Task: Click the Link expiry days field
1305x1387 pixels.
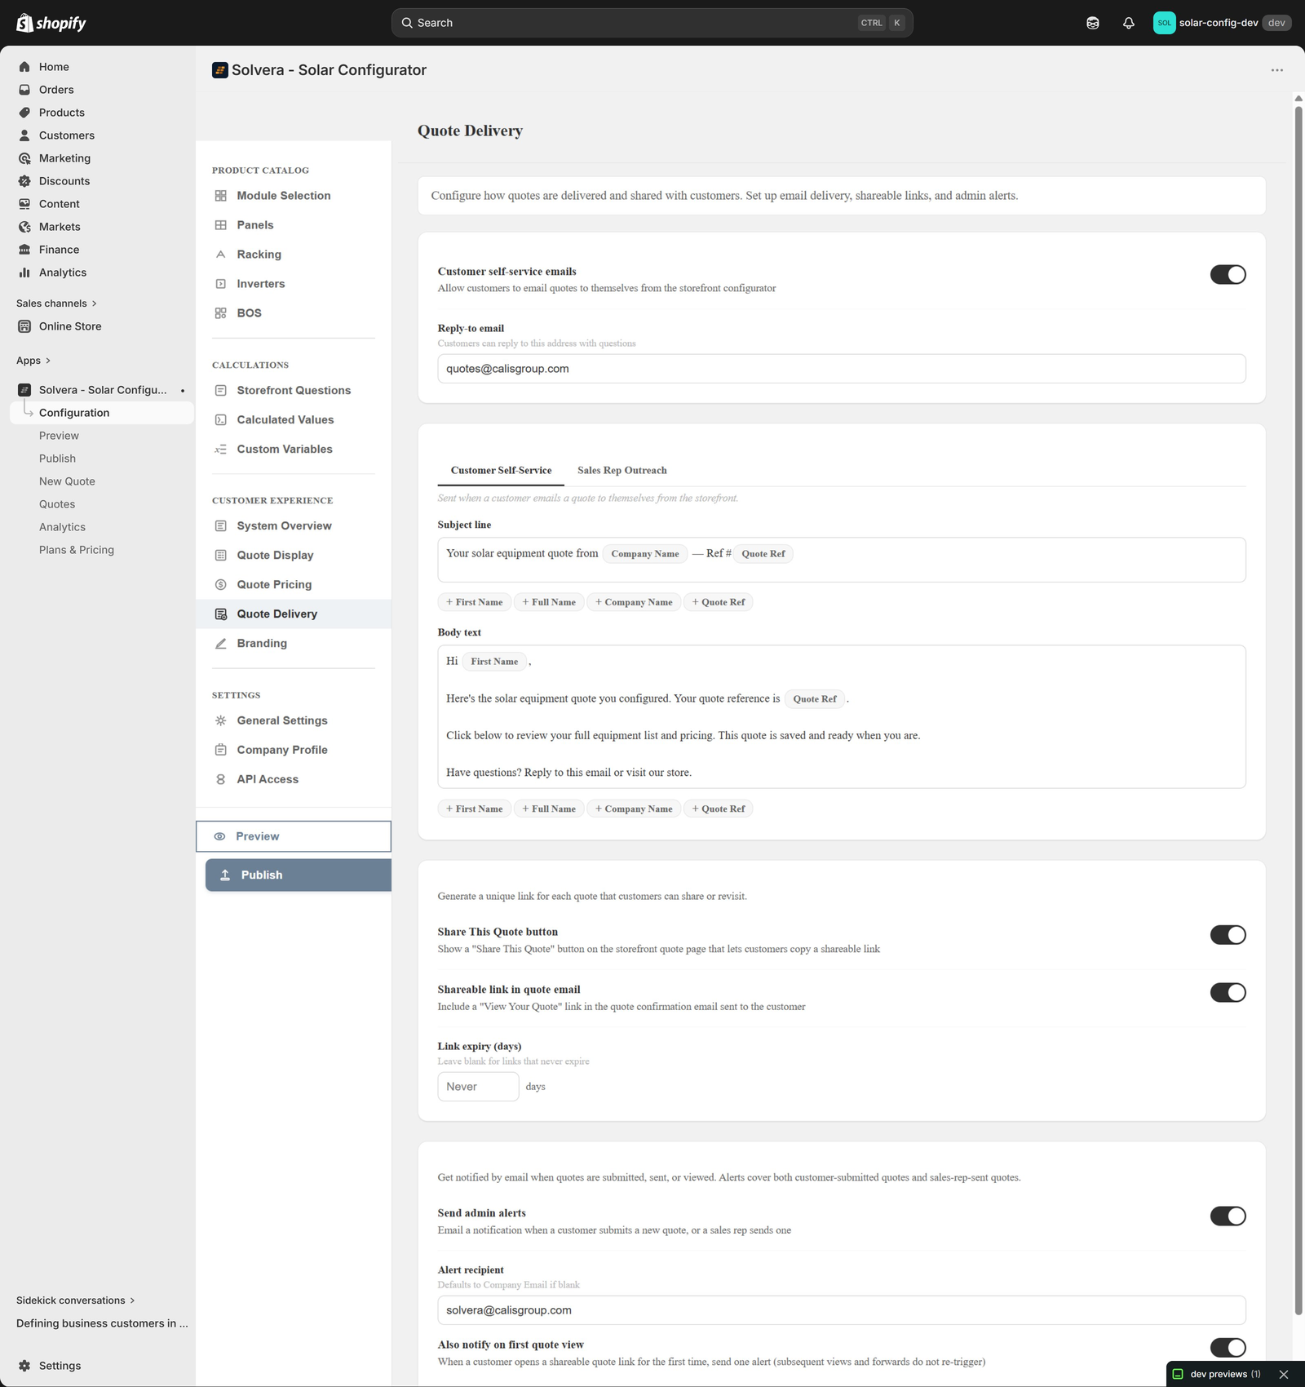Action: pos(478,1087)
